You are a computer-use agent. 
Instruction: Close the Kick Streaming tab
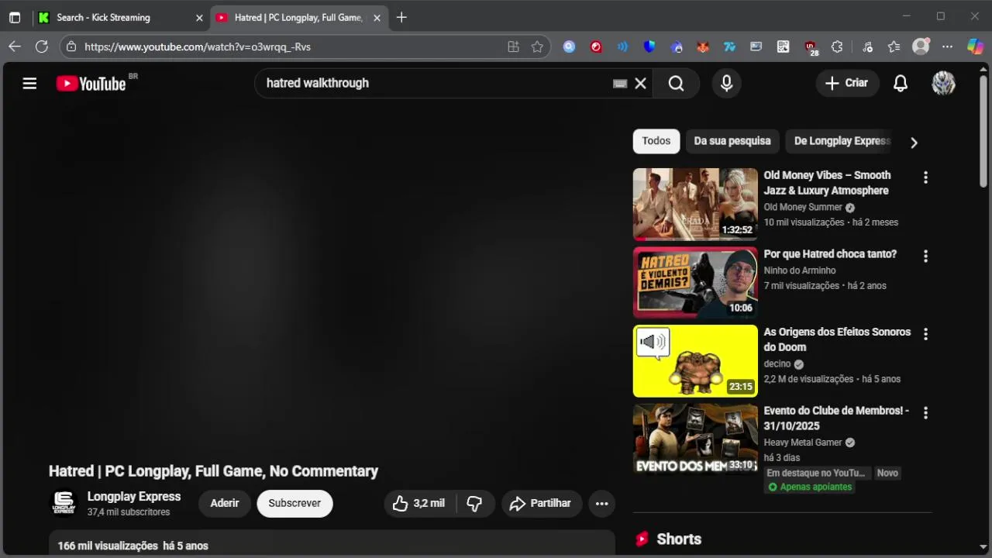tap(199, 17)
